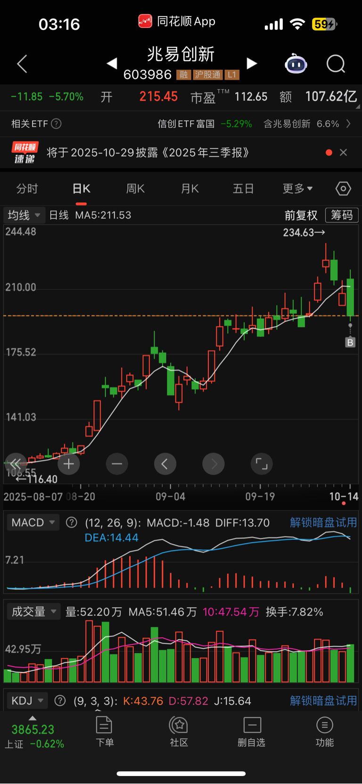Open the 均线 indicator dropdown
The image size is (362, 784).
pos(24,215)
